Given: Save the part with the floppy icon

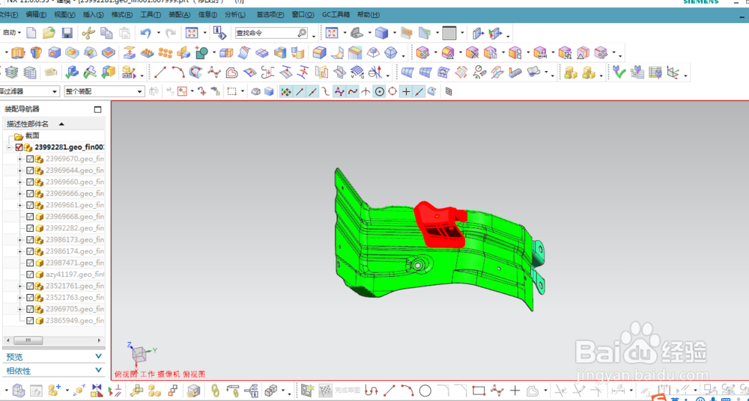Looking at the screenshot, I should [67, 33].
